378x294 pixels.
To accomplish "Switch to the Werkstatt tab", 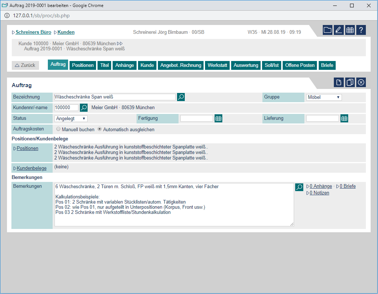I will (x=218, y=65).
